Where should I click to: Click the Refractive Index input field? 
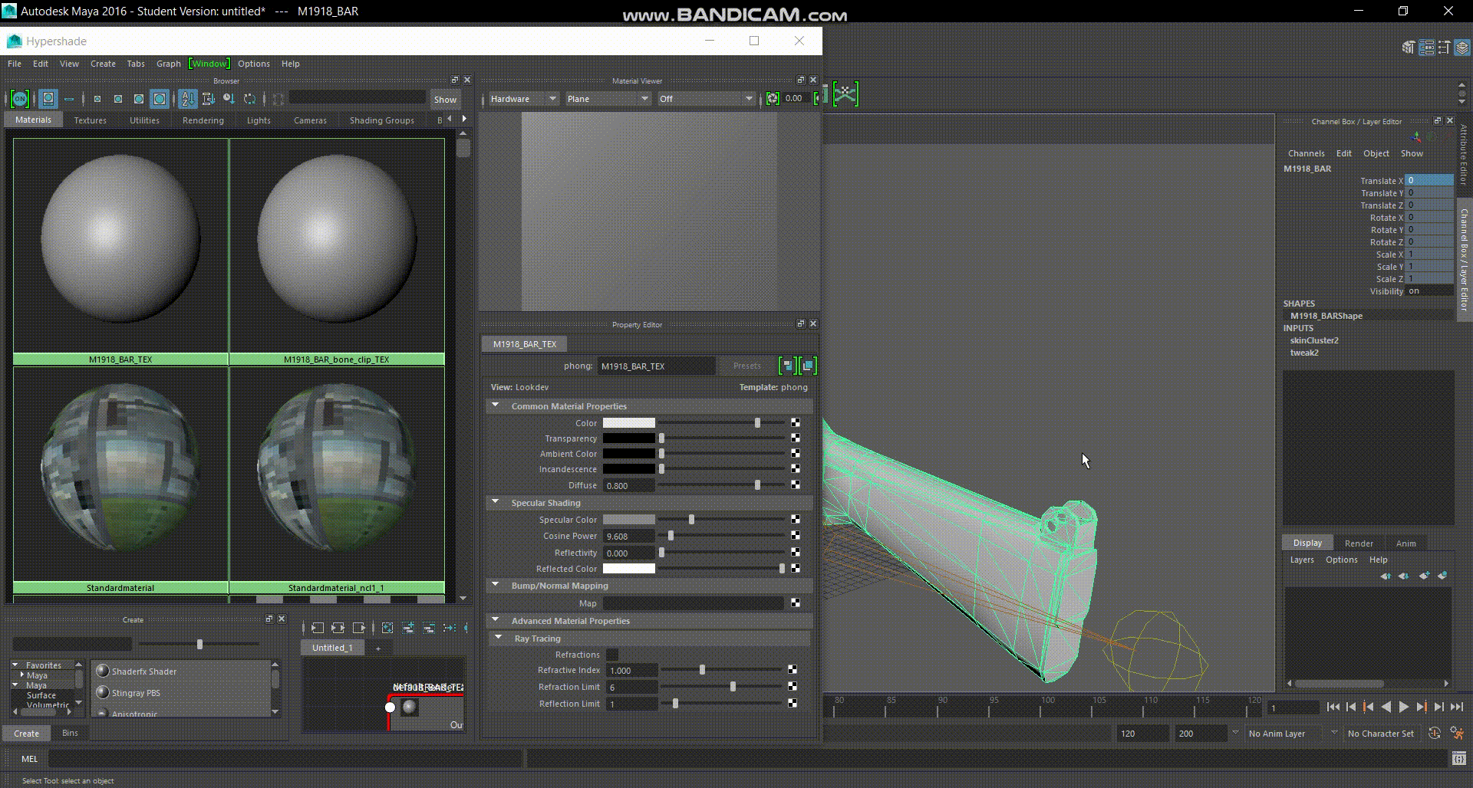pyautogui.click(x=632, y=671)
